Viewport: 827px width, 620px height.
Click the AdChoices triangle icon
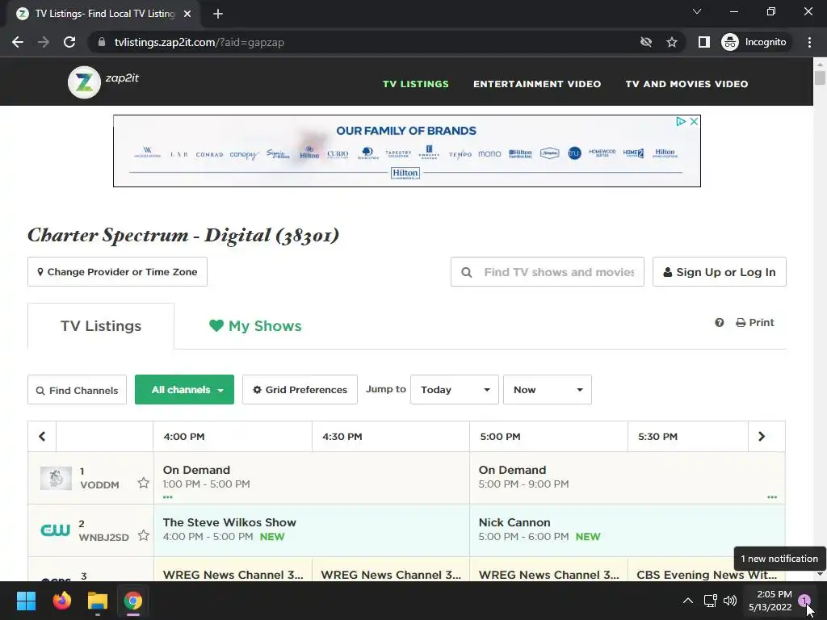tap(680, 121)
